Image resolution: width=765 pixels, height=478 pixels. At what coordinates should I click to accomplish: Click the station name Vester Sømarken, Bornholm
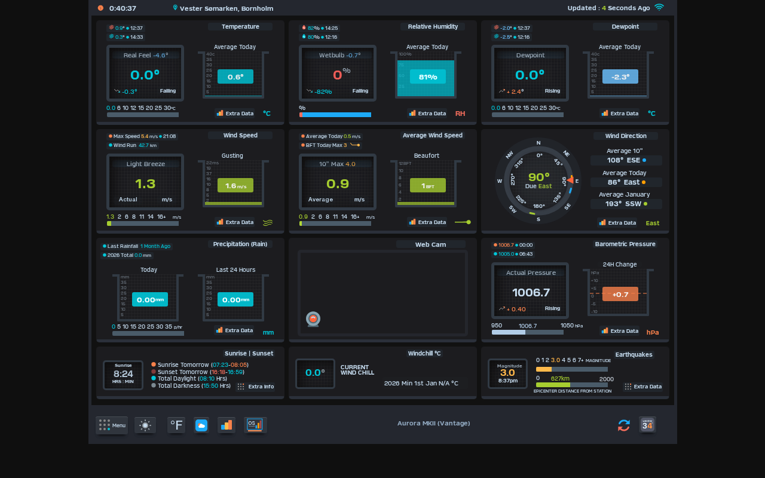click(227, 8)
